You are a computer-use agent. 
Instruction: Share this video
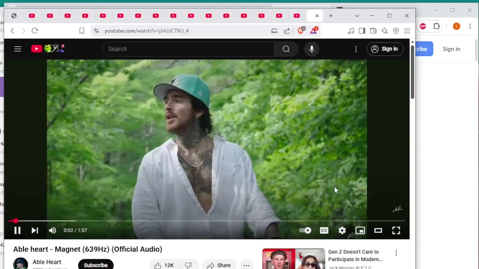tap(219, 265)
